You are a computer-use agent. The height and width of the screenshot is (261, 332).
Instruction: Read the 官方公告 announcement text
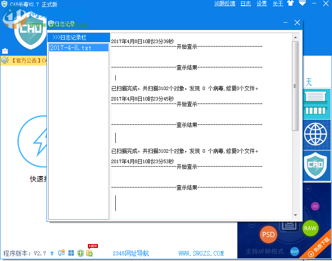28,61
